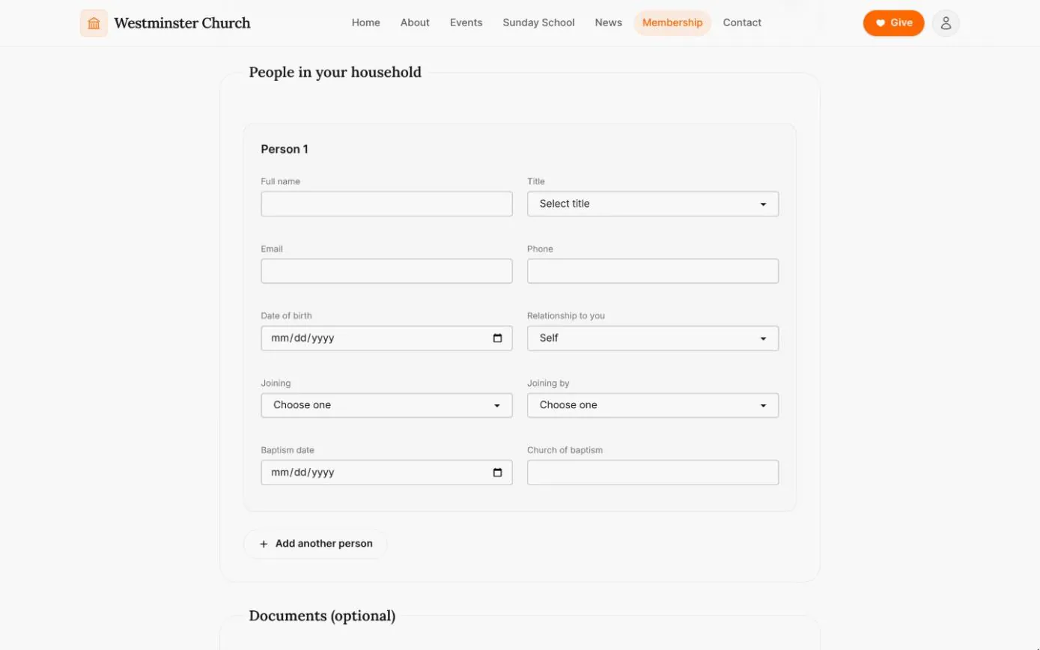This screenshot has width=1040, height=650.
Task: Focus the Phone input field
Action: coord(653,271)
